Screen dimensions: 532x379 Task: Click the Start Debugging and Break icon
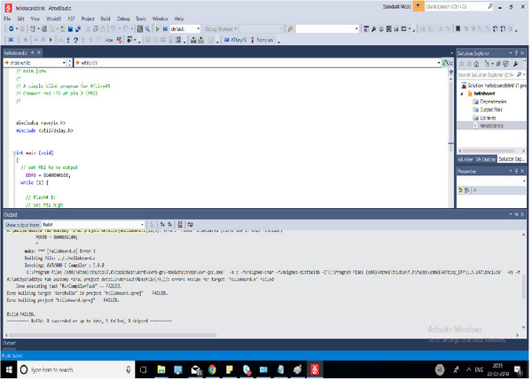click(x=165, y=29)
